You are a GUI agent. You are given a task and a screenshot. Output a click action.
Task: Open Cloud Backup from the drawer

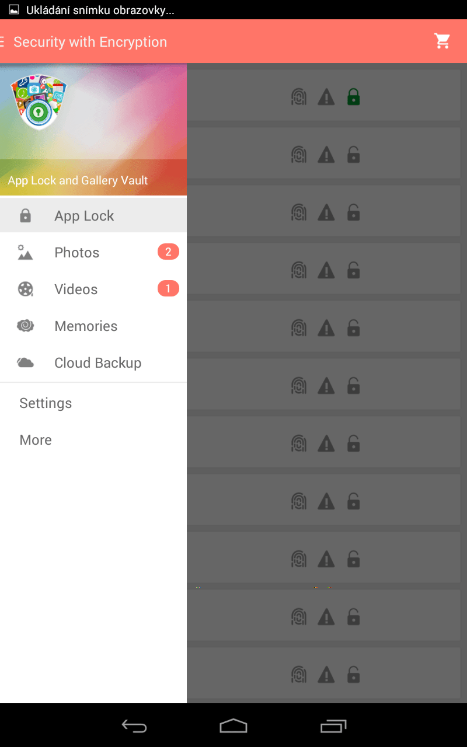(93, 362)
